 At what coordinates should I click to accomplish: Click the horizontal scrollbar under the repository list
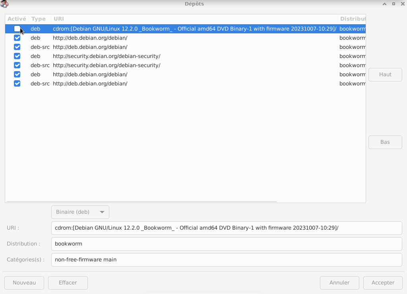(142, 201)
